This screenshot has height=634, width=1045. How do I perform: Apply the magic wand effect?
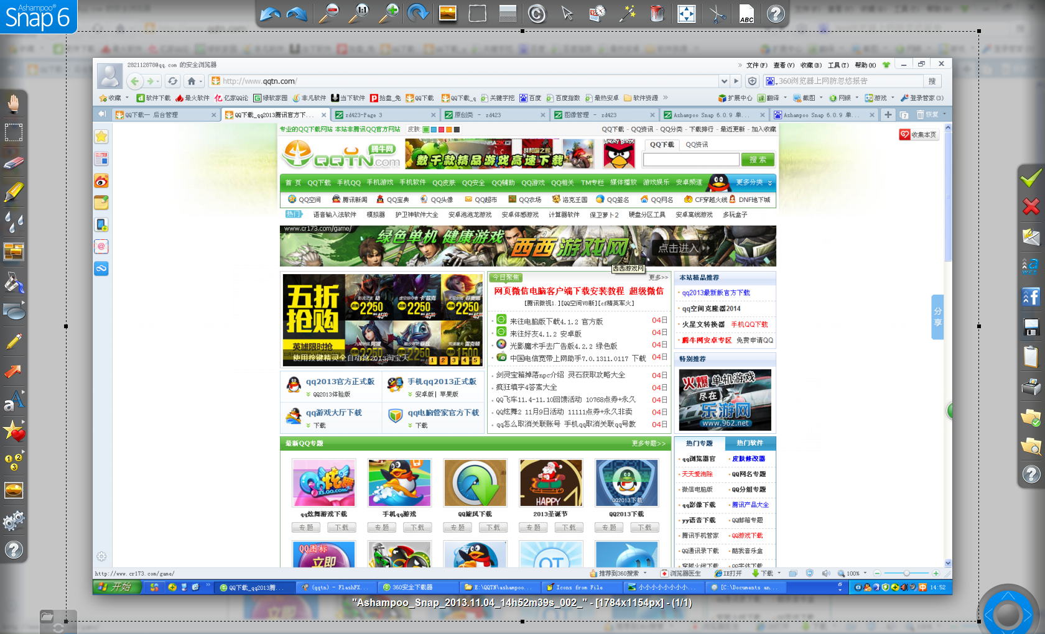[x=627, y=13]
